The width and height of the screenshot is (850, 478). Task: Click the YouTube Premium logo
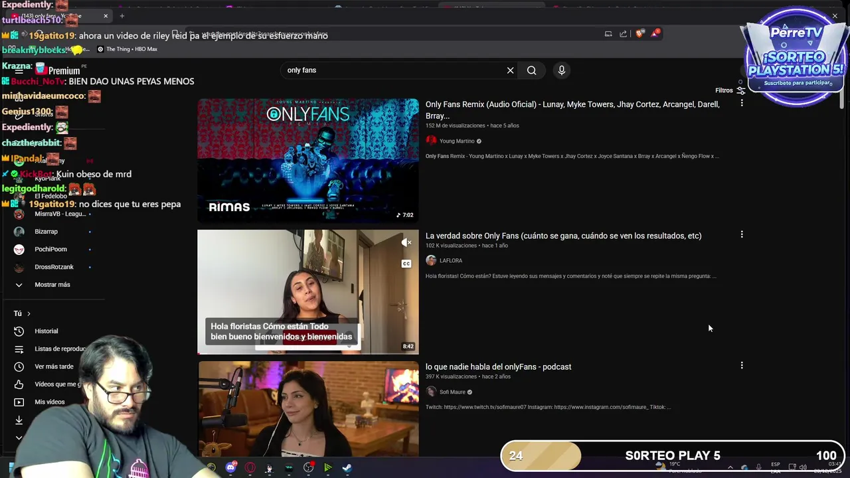(58, 70)
